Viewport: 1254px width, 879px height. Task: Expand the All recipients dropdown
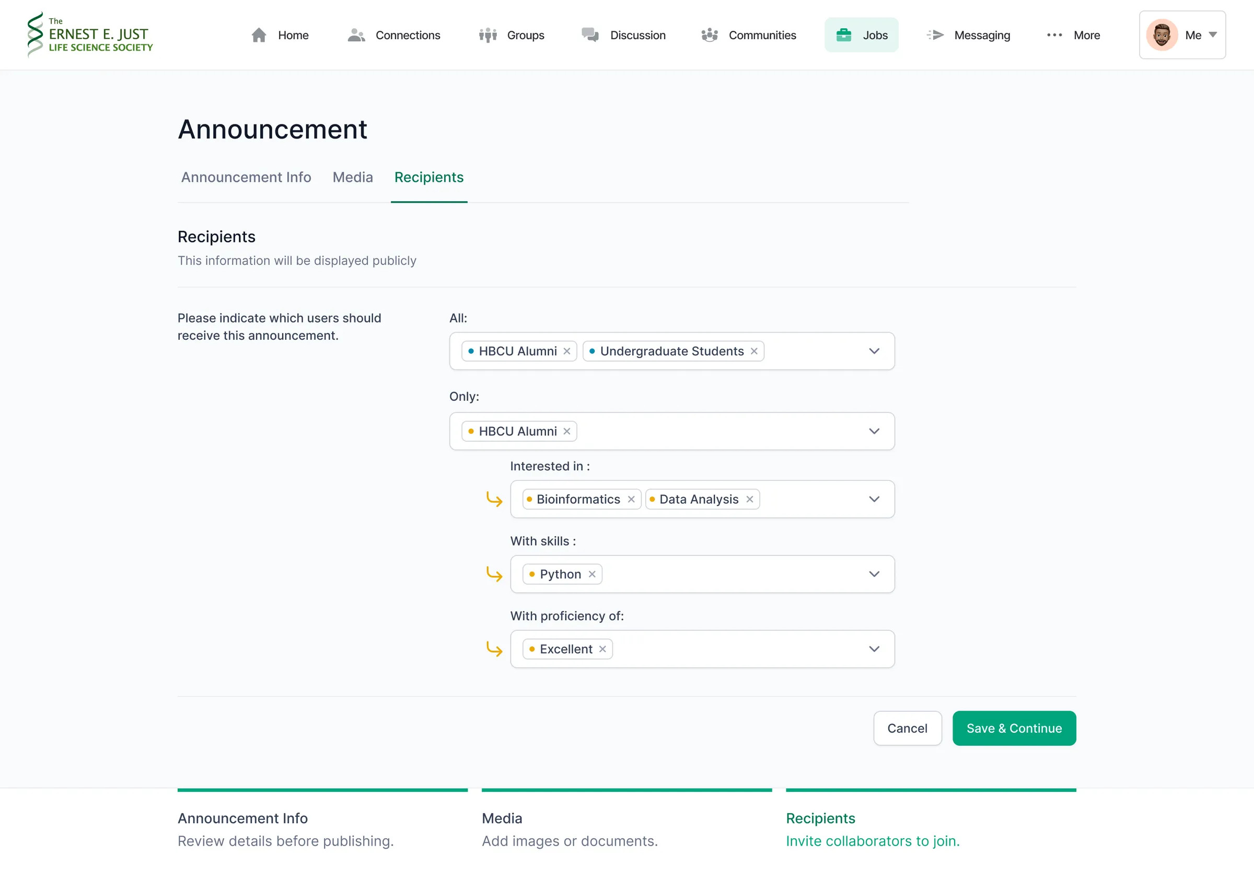874,351
